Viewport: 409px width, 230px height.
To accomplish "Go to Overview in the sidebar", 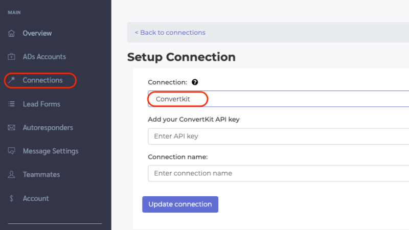I will click(37, 33).
